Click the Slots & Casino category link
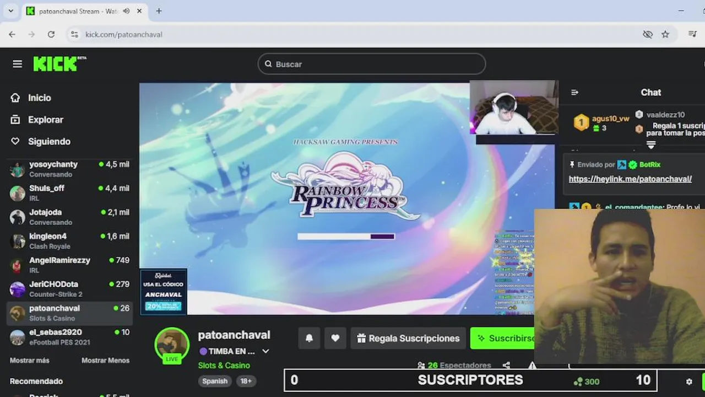This screenshot has height=397, width=705. tap(224, 365)
